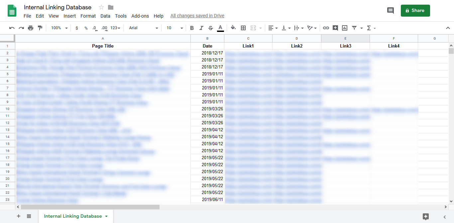Toggle italic formatting

pyautogui.click(x=201, y=28)
